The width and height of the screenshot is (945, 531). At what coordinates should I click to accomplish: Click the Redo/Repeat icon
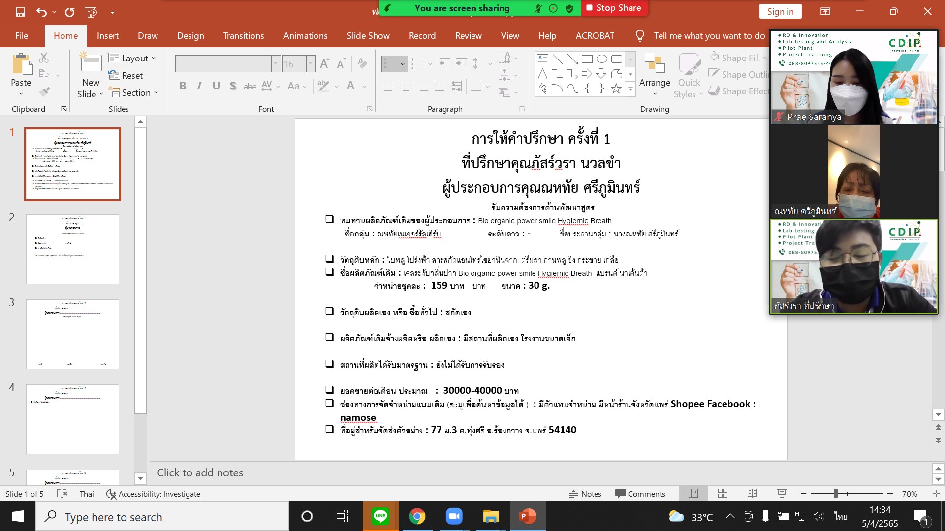(x=69, y=12)
